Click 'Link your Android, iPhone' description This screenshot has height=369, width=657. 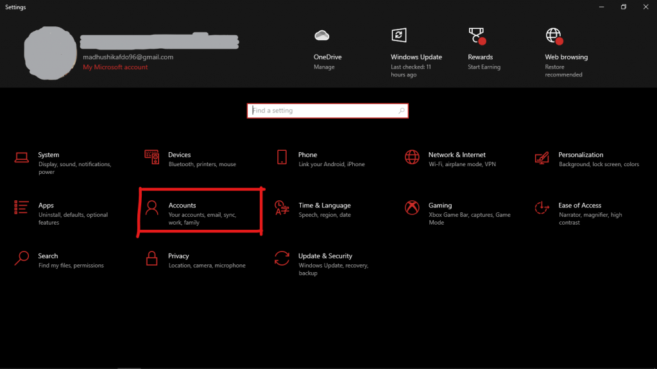coord(332,164)
